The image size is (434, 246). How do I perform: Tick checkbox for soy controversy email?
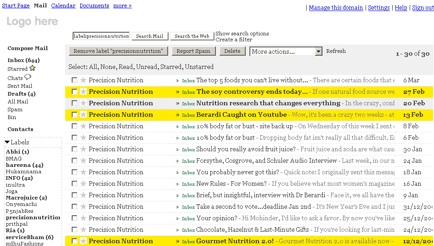click(x=74, y=92)
